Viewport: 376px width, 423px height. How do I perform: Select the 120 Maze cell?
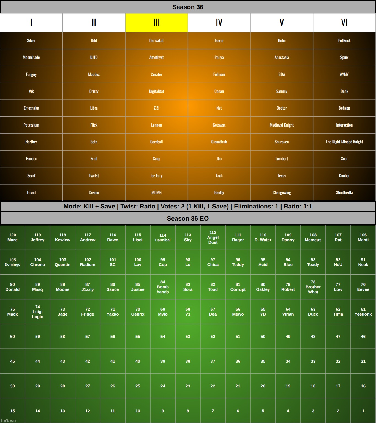coord(12,237)
